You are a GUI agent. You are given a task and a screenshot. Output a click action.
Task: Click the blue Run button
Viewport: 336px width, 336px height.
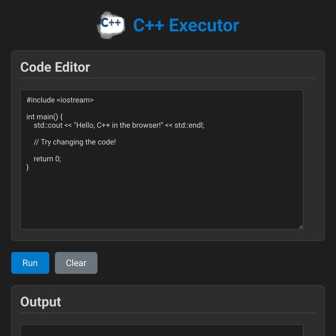point(30,263)
